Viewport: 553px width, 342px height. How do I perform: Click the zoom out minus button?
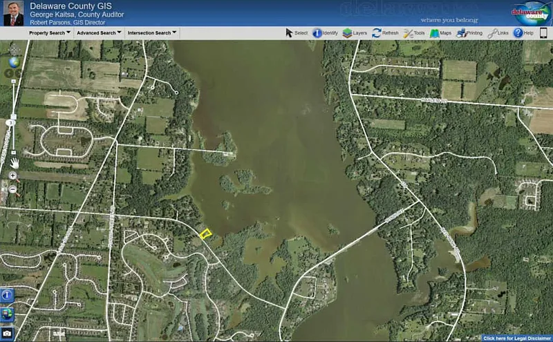12,189
